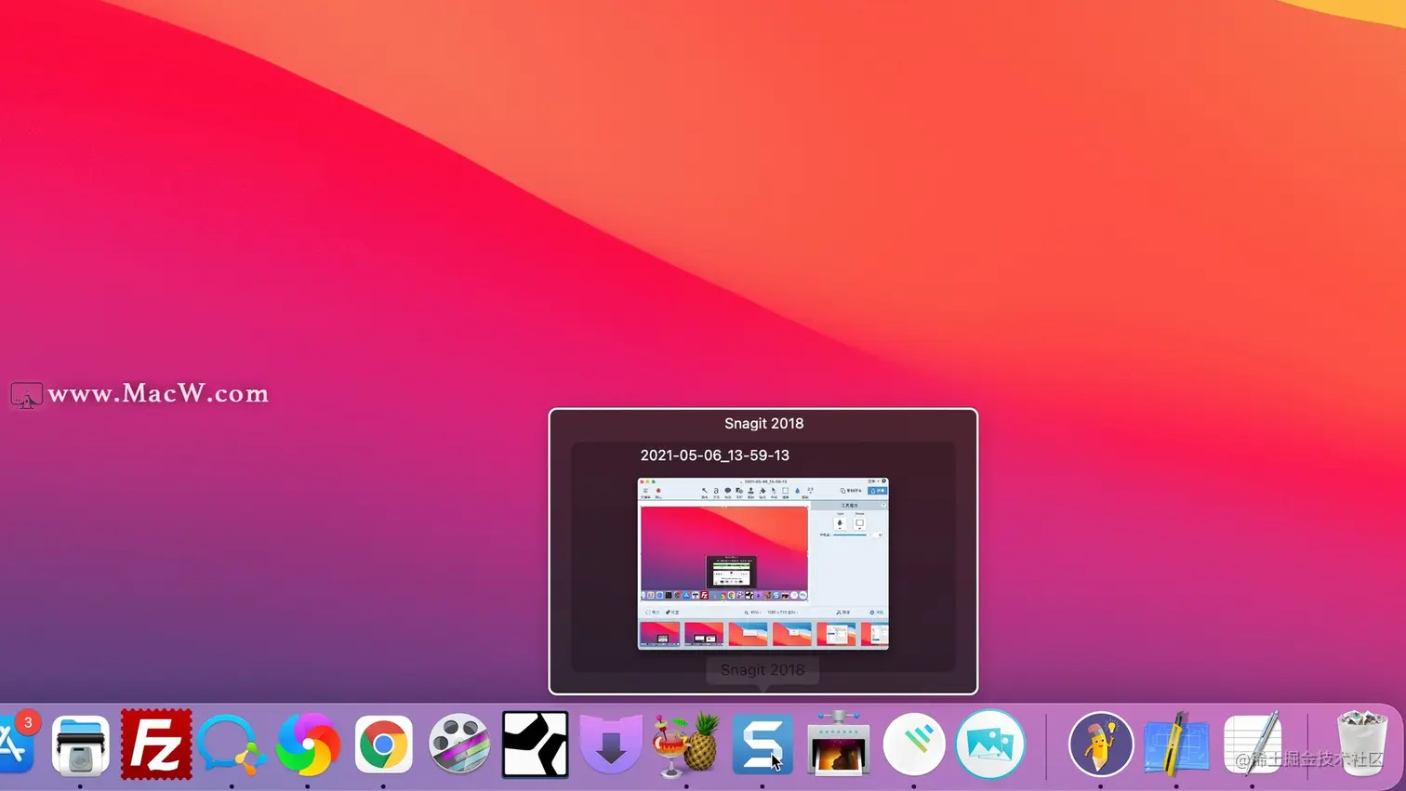Click the 2021-05-06_13-59-13 window title

(715, 455)
